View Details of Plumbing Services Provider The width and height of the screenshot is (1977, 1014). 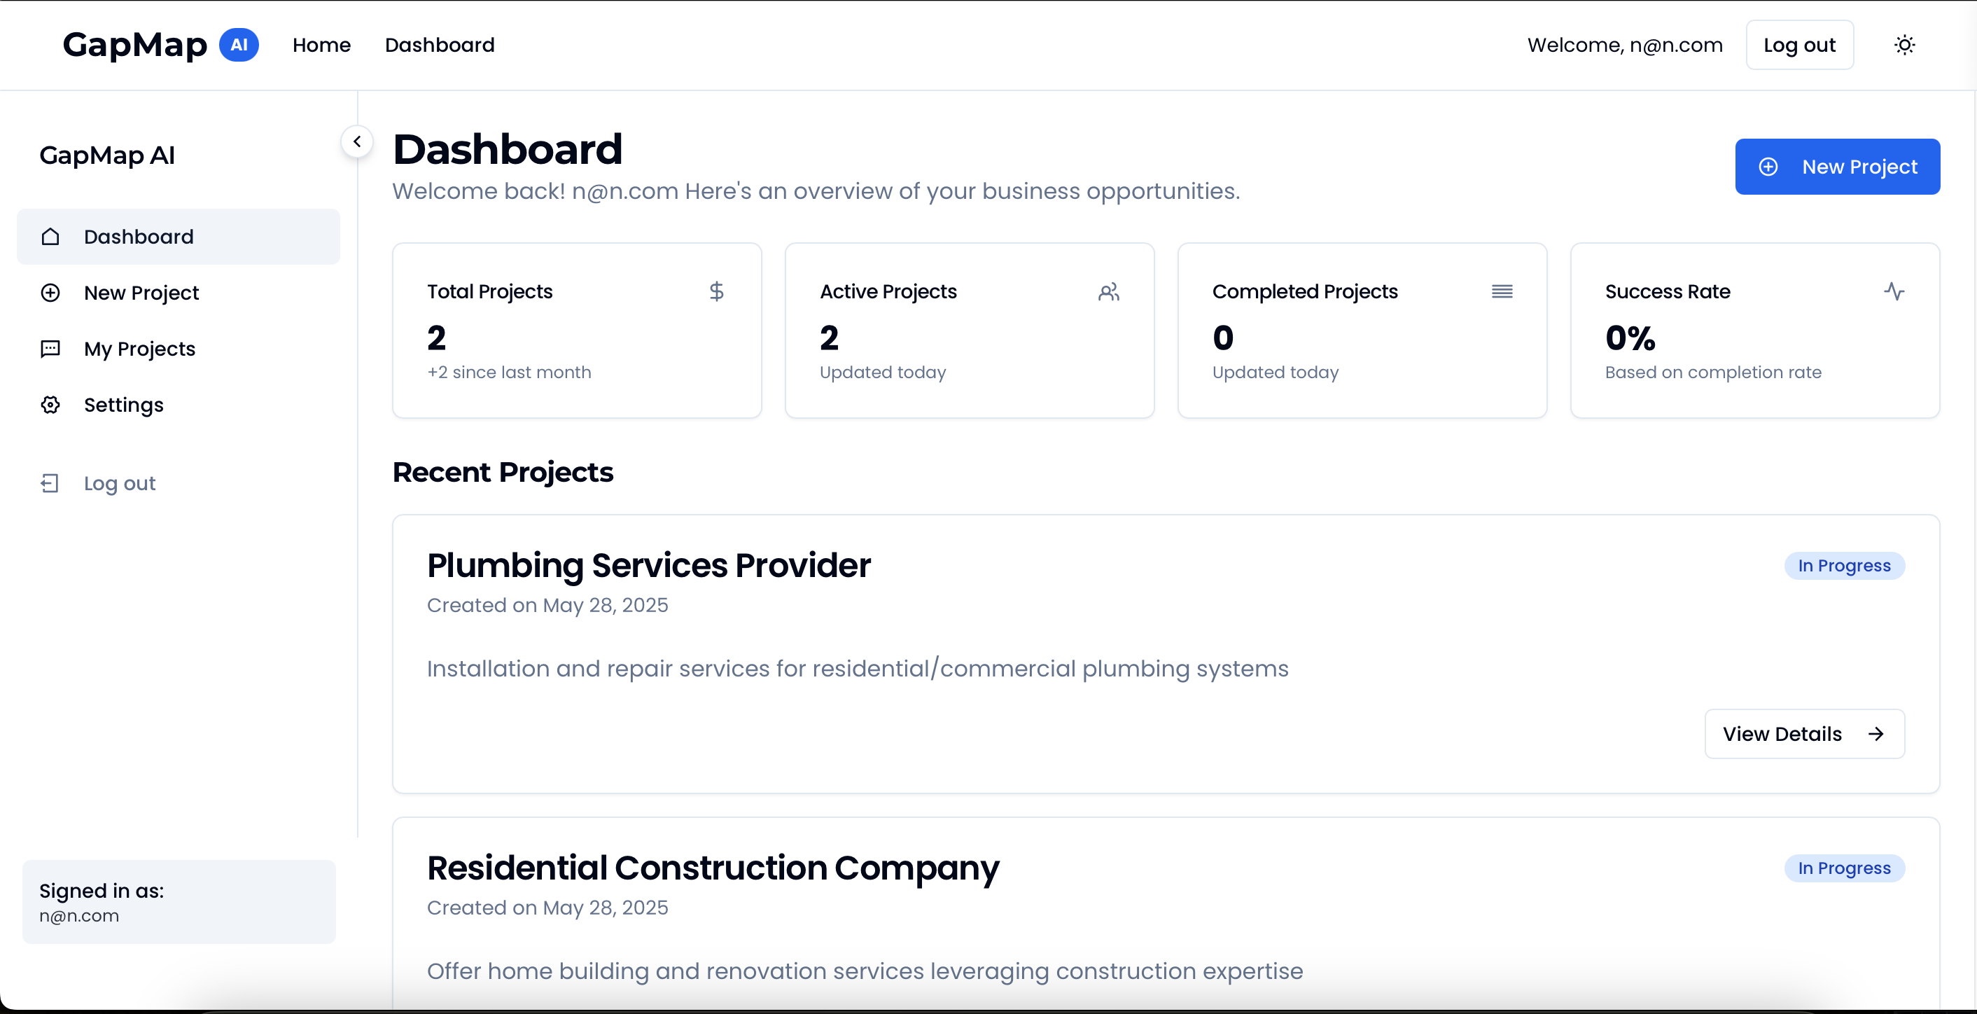click(1803, 734)
